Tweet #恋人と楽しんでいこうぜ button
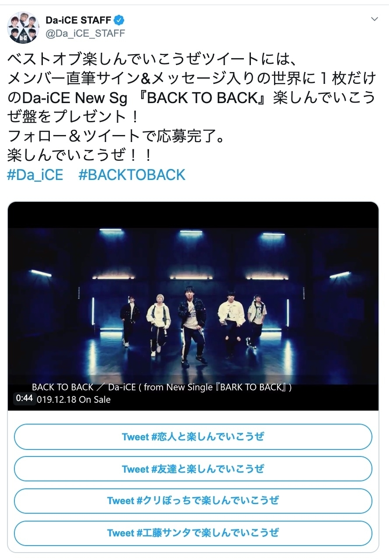This screenshot has height=560, width=389. 193,437
